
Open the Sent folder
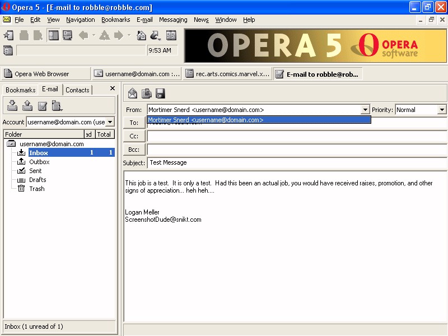click(x=35, y=171)
